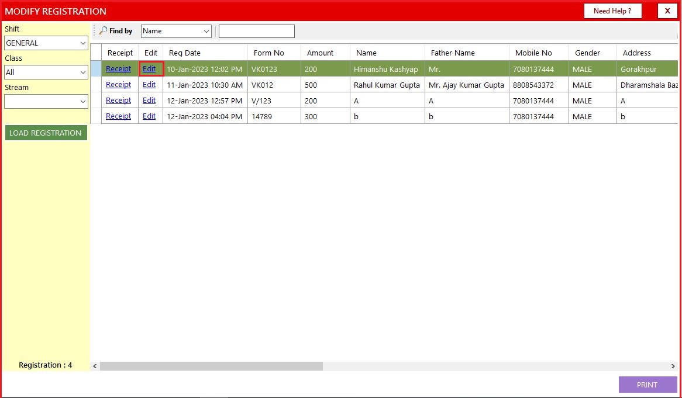Open Receipt for Rahul Kumar Gupta
The height and width of the screenshot is (398, 682).
coord(118,85)
